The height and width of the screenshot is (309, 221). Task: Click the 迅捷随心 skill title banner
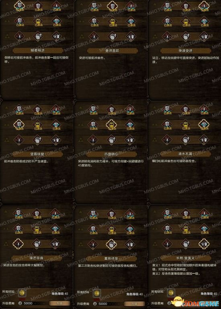(112, 154)
